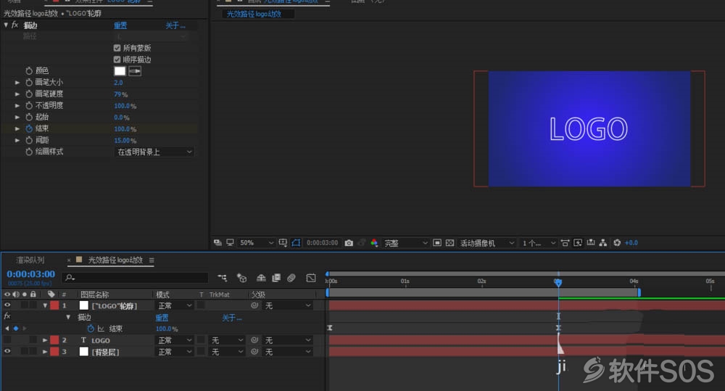Click parent pick whip for LOGO轮廓 layer
Screen dimensions: 725x391
click(254, 305)
